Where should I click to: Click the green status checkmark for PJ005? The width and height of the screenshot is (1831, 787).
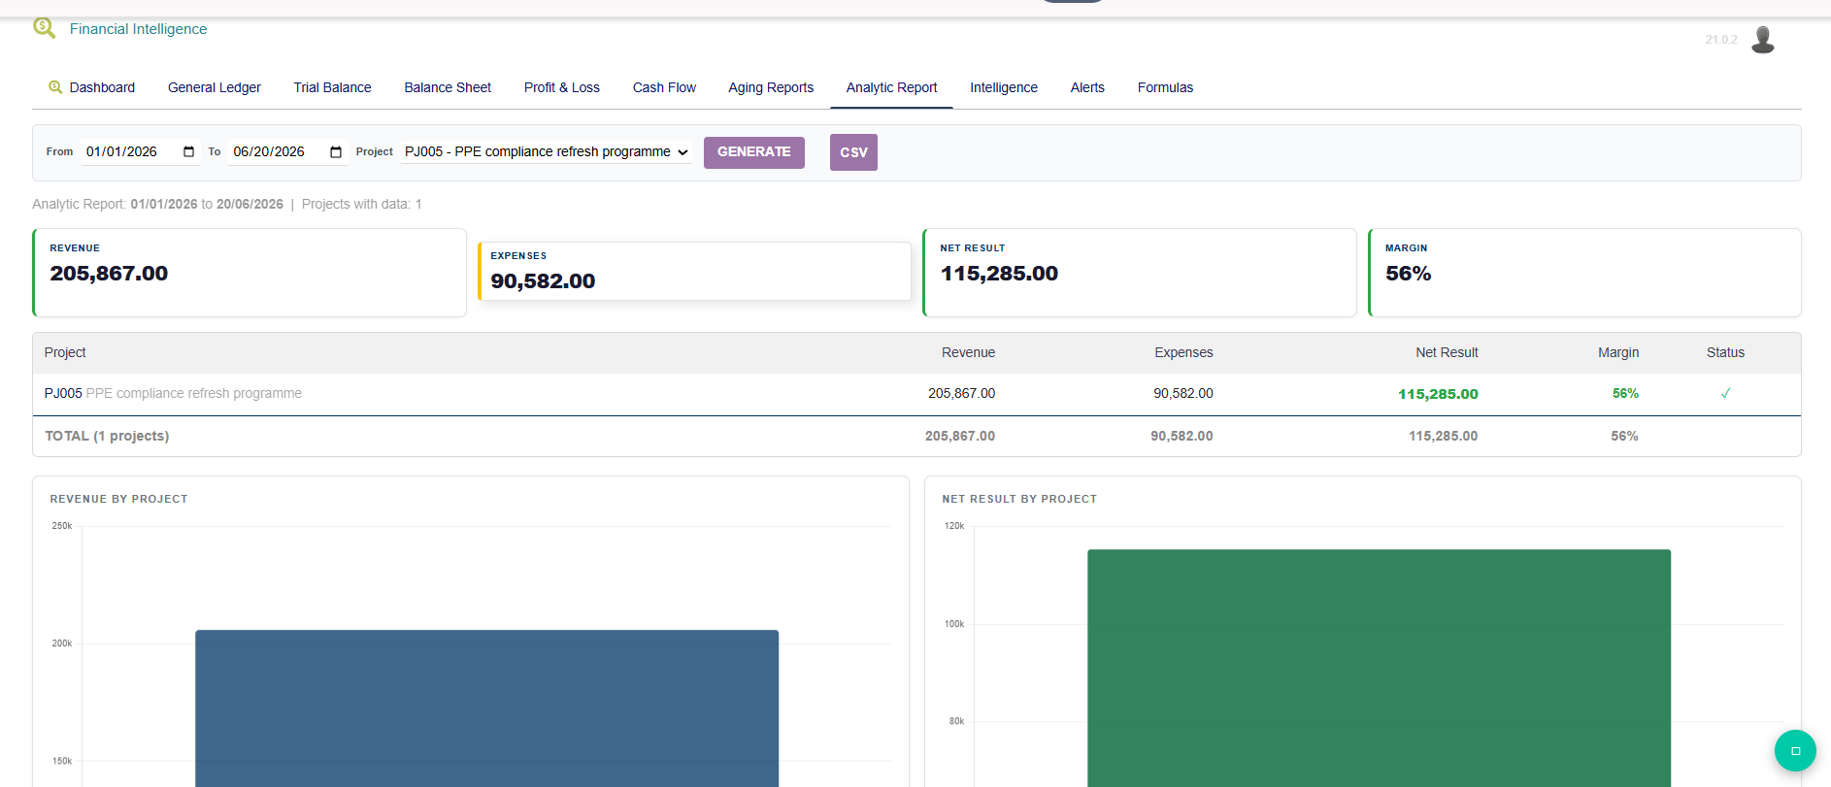1725,393
